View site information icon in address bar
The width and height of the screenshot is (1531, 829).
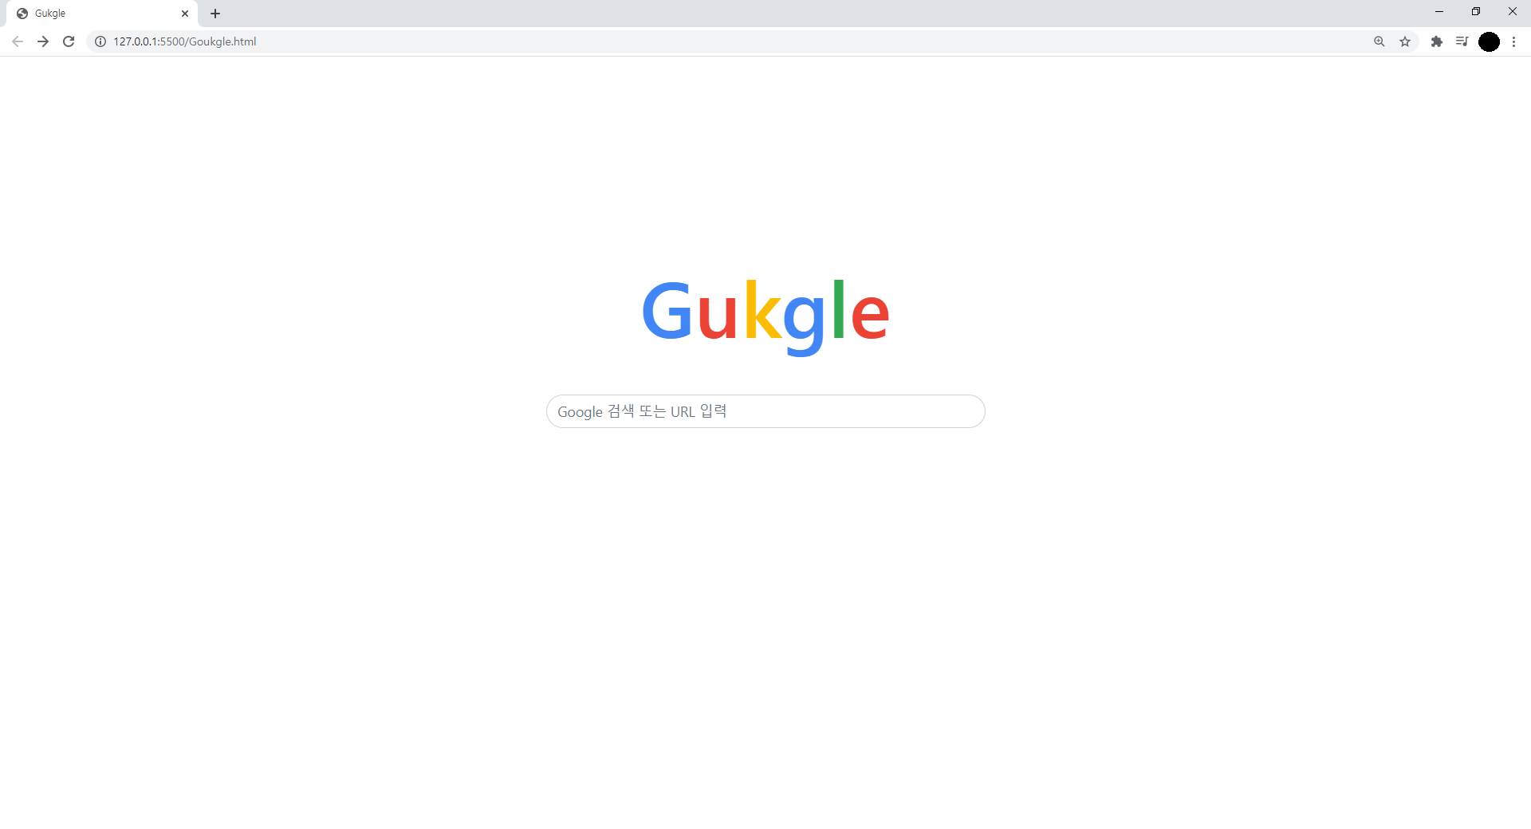pyautogui.click(x=100, y=41)
